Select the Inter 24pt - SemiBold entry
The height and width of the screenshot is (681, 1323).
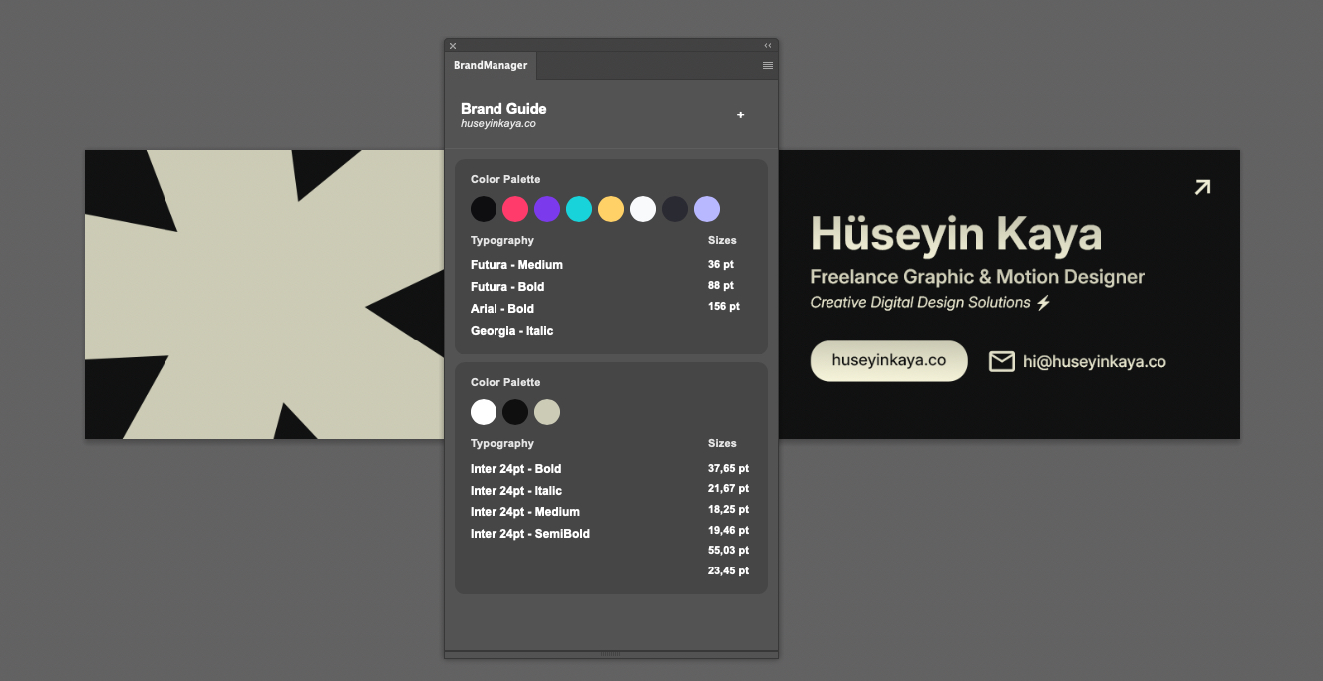(x=530, y=534)
